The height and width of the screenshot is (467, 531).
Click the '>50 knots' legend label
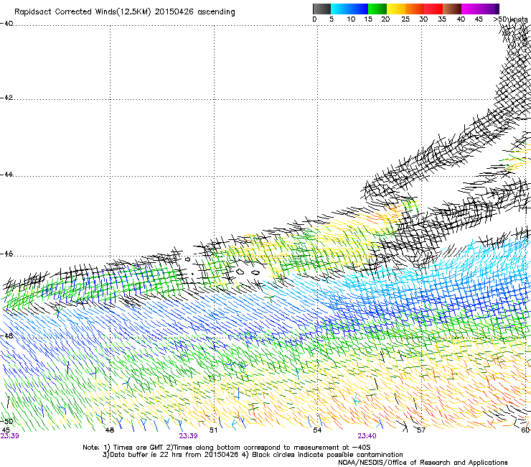coord(510,19)
